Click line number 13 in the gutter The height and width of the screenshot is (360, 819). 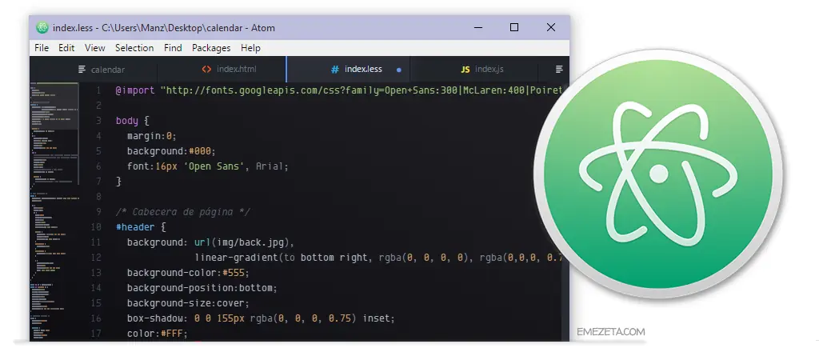96,273
